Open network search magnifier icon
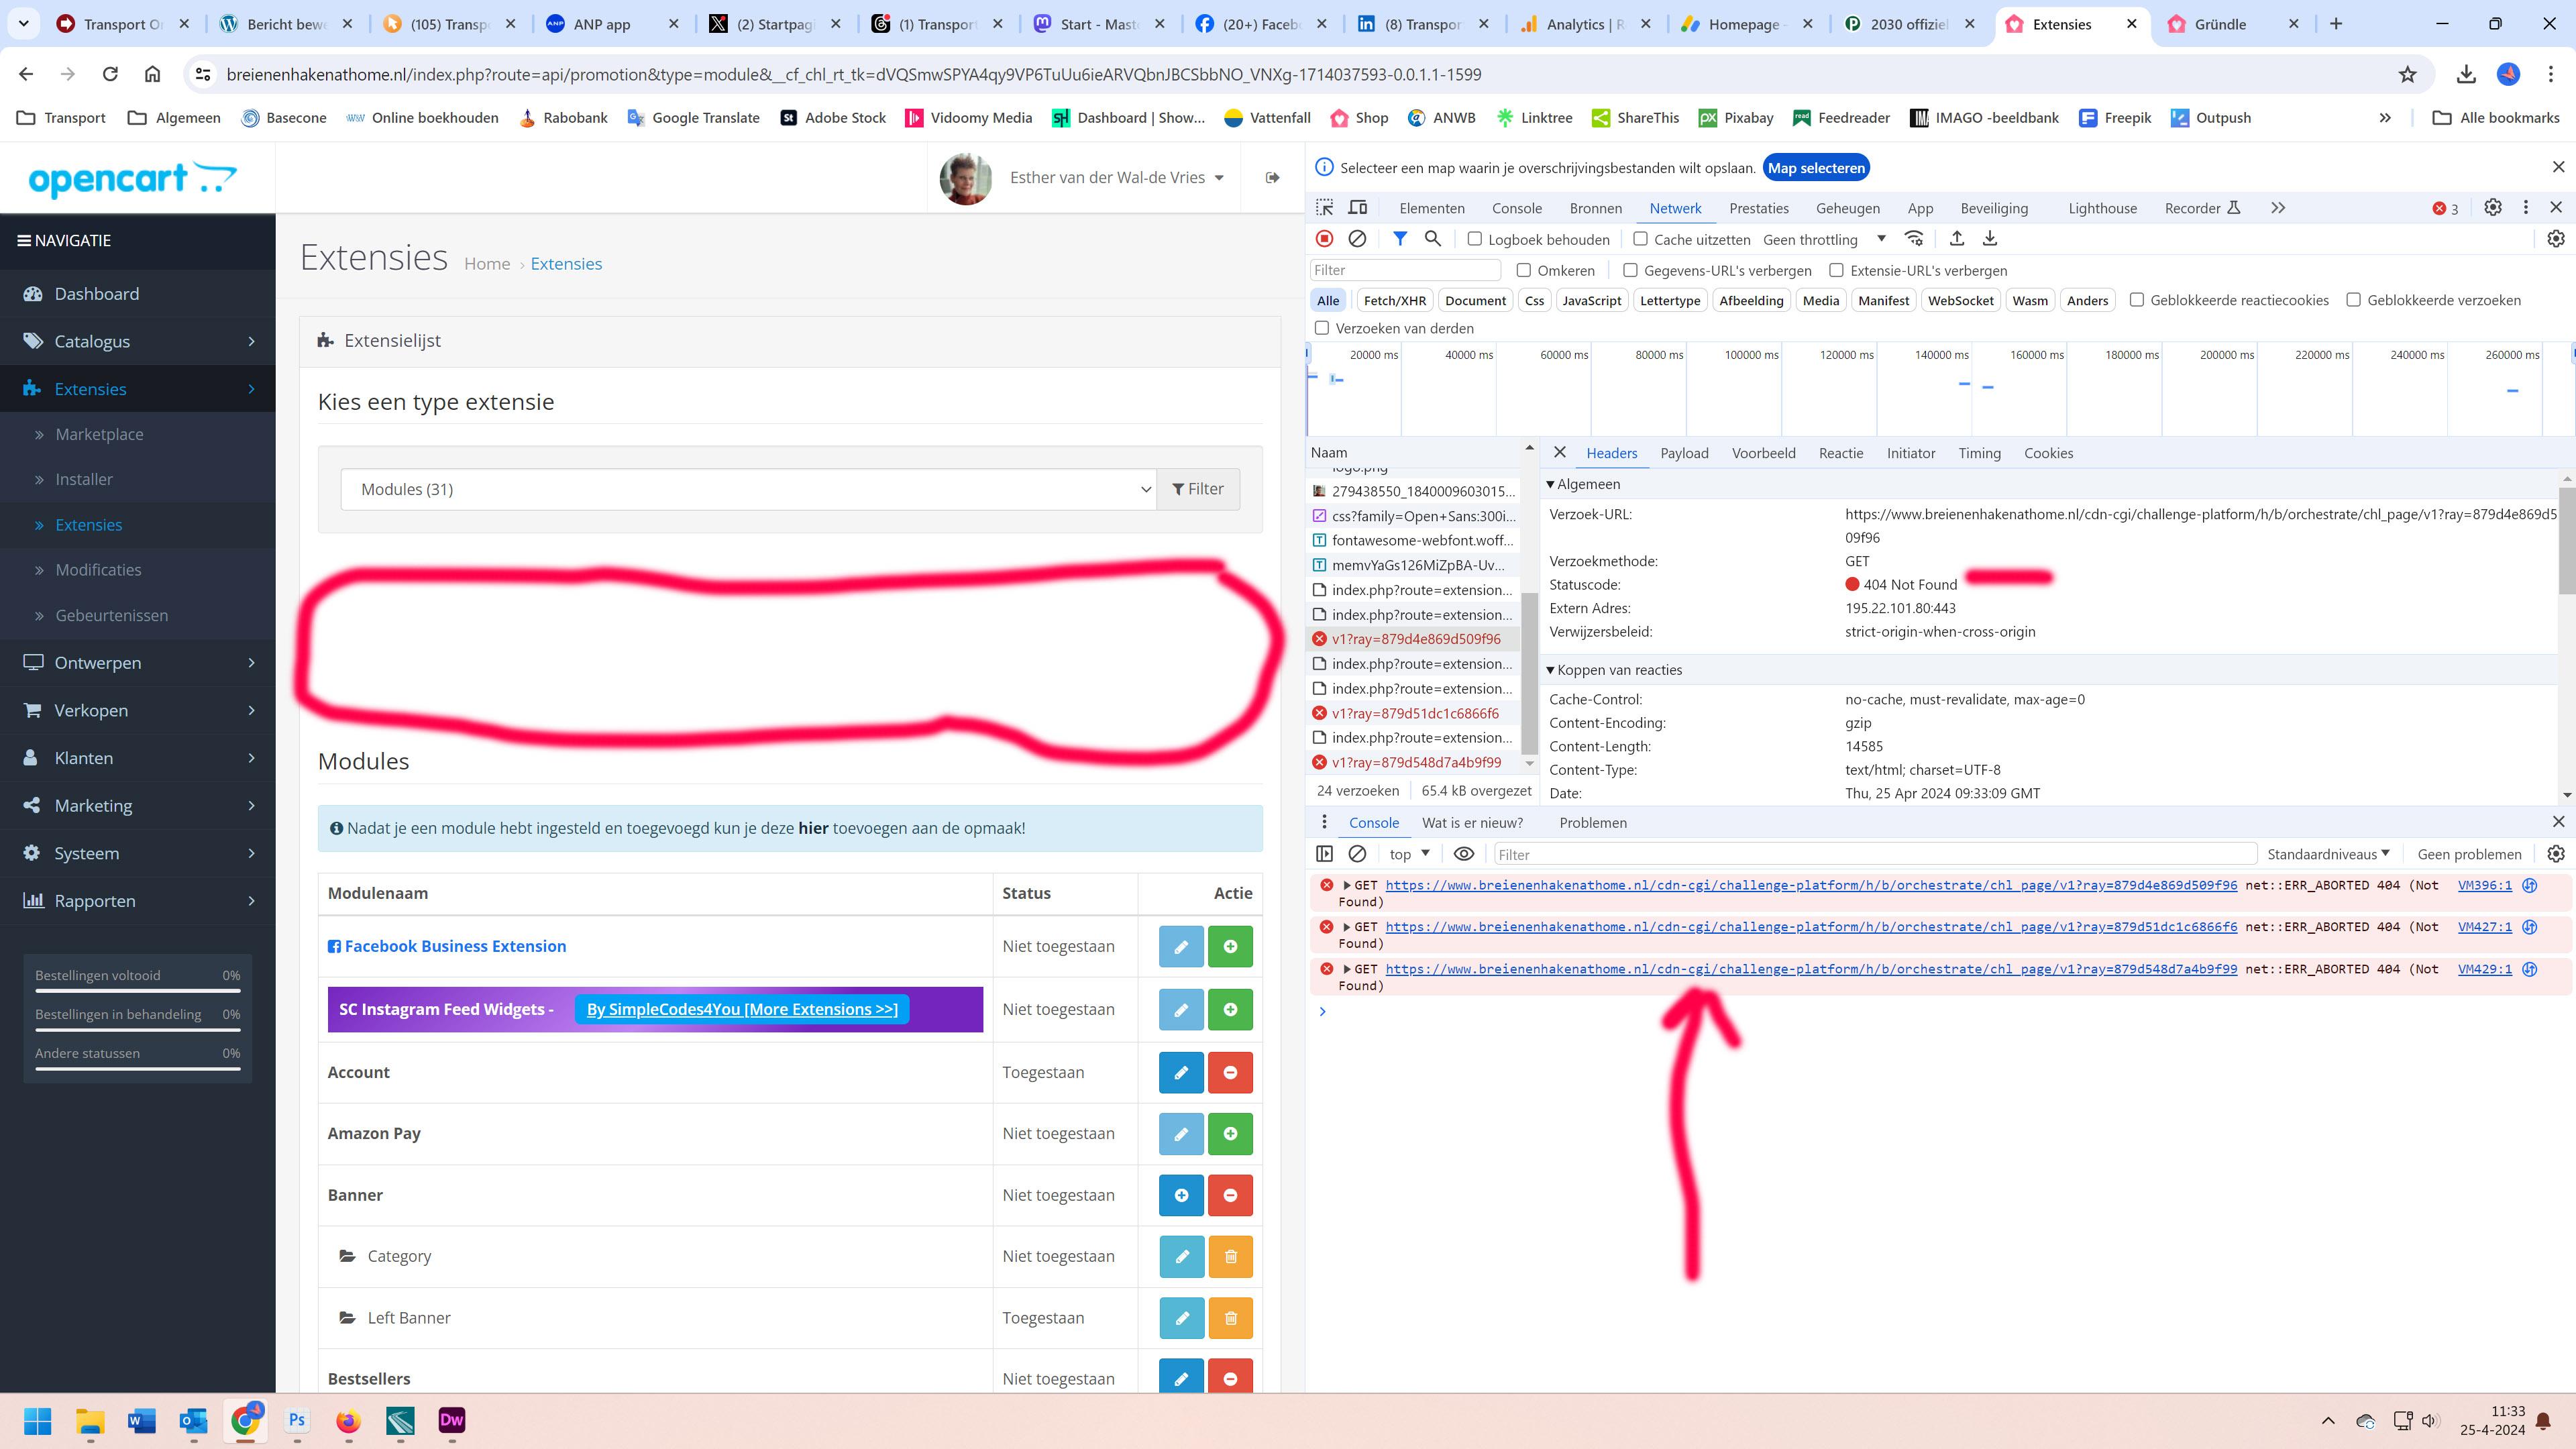 click(x=1433, y=239)
